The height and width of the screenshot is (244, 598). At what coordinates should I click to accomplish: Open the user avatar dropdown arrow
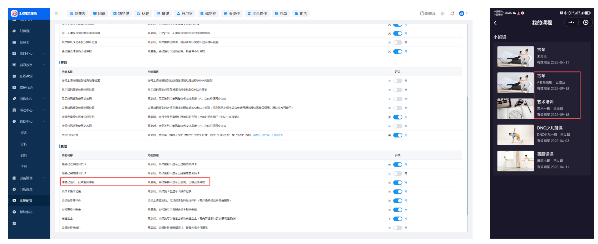point(467,14)
